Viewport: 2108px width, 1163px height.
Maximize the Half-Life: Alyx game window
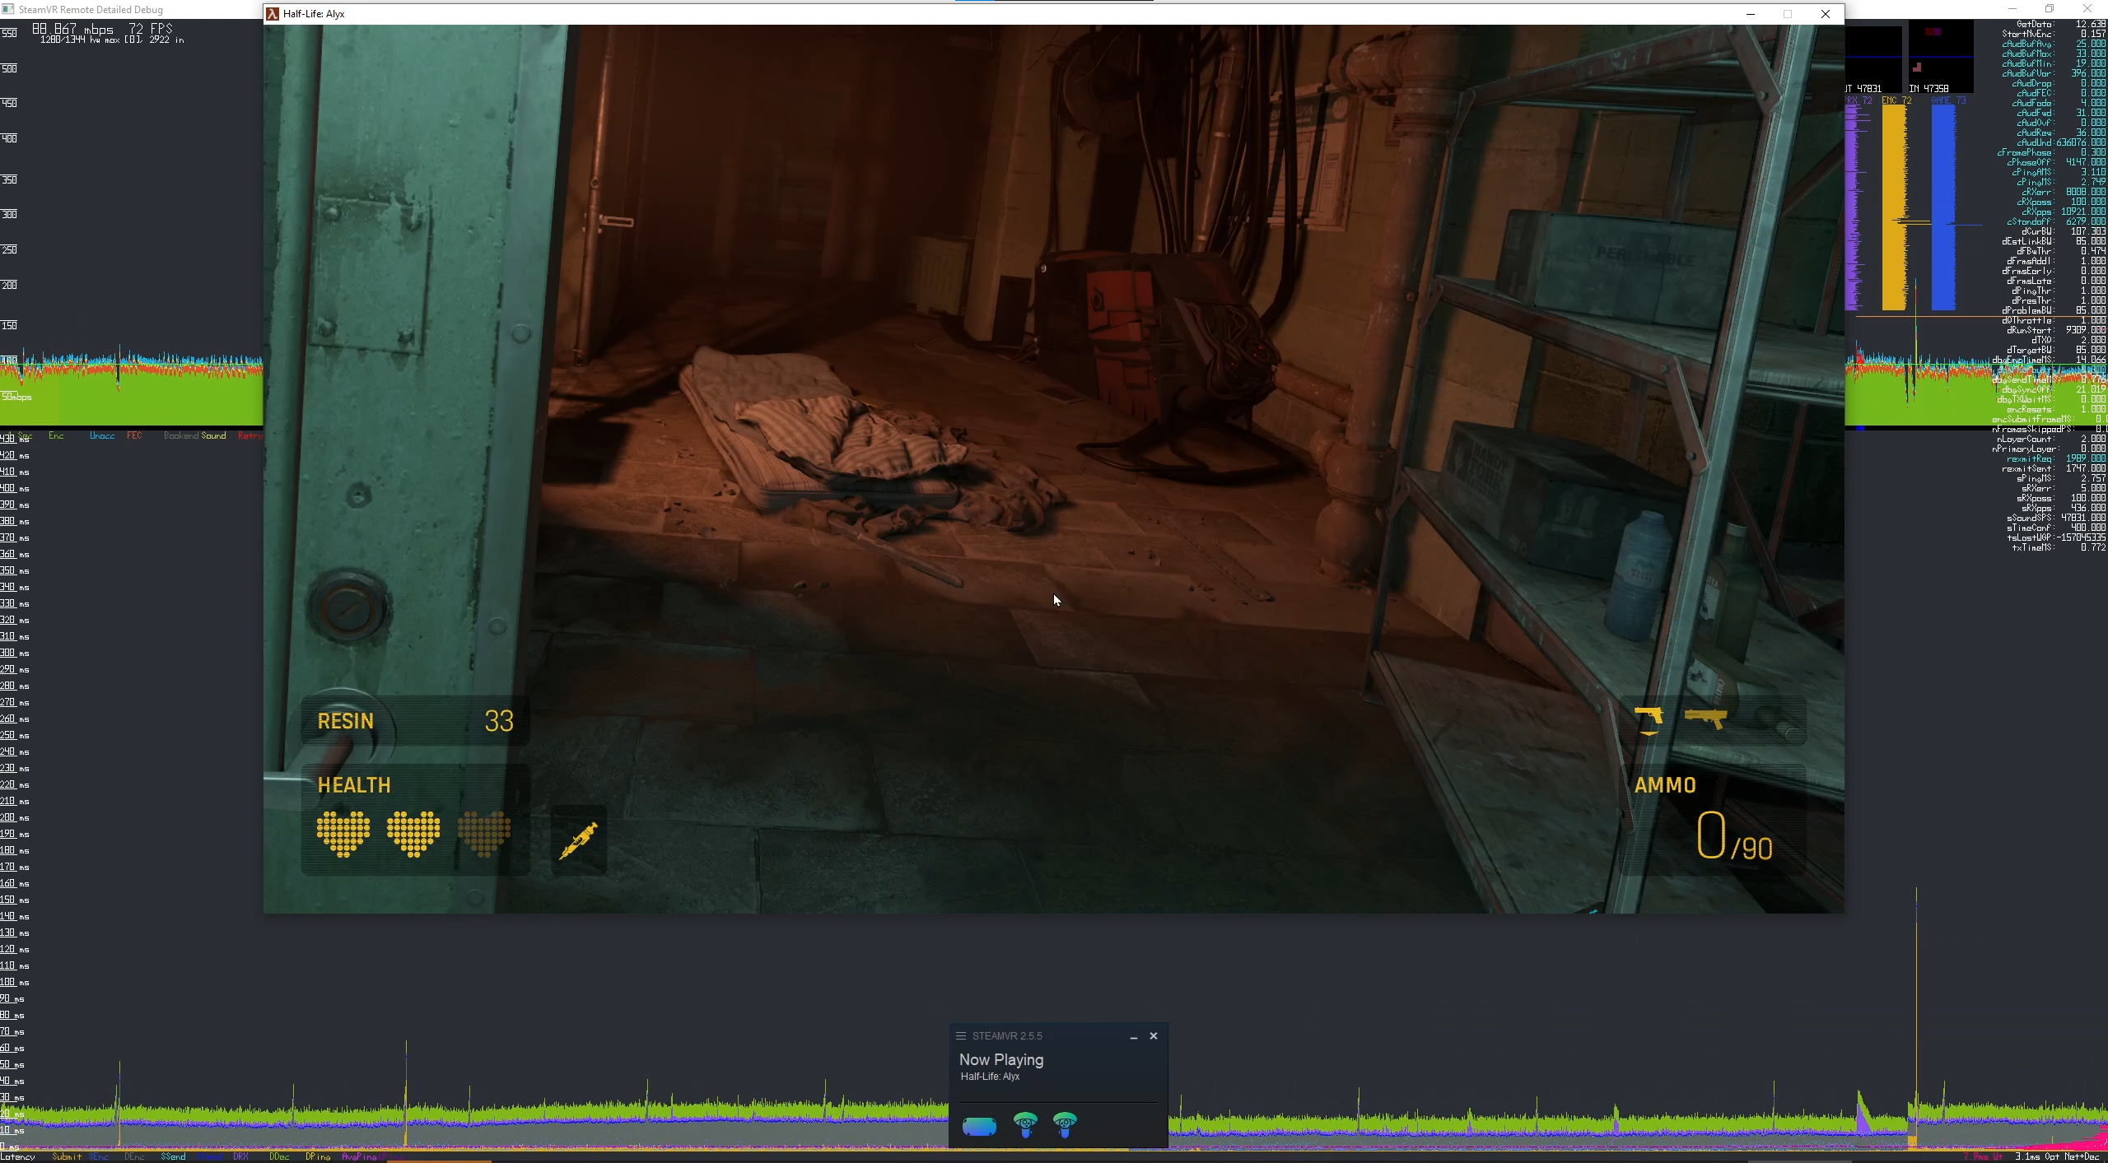[x=1788, y=14]
